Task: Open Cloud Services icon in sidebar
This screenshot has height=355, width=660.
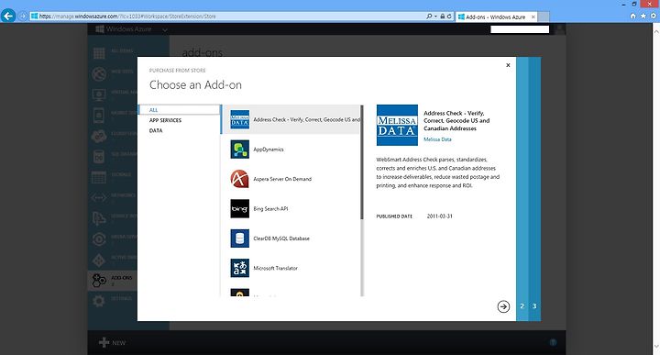Action: coord(99,136)
